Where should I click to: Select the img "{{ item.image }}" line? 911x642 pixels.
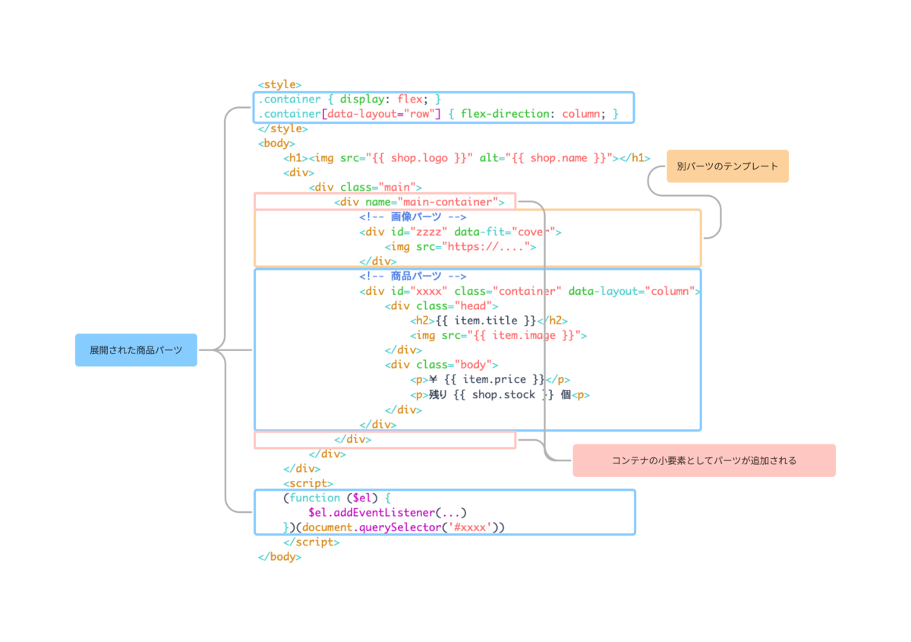(x=499, y=335)
